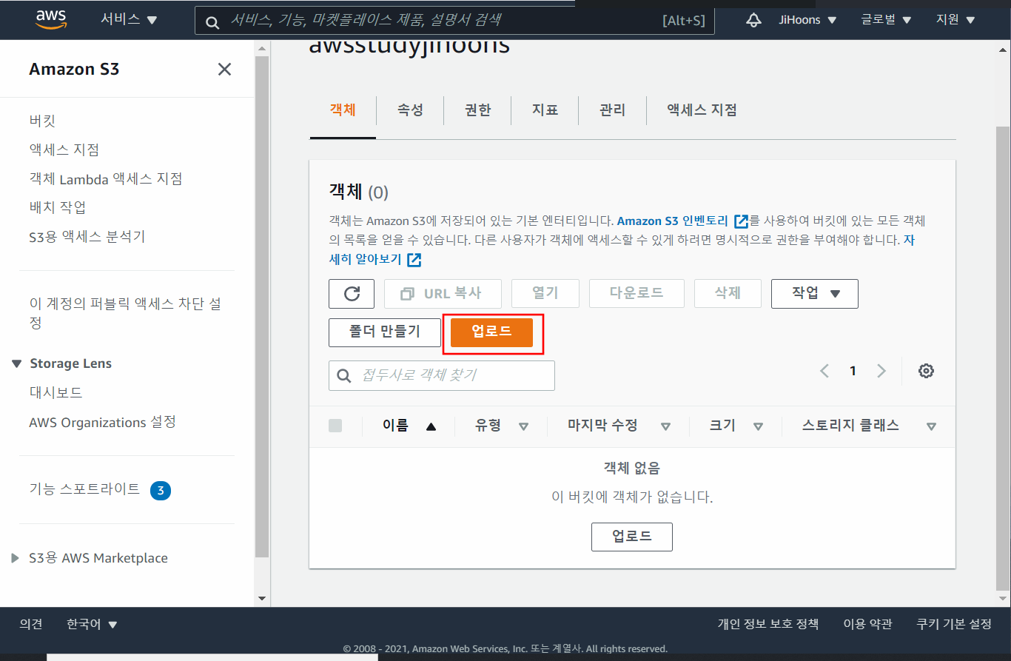Open the table settings gear icon
This screenshot has width=1011, height=661.
pyautogui.click(x=926, y=371)
